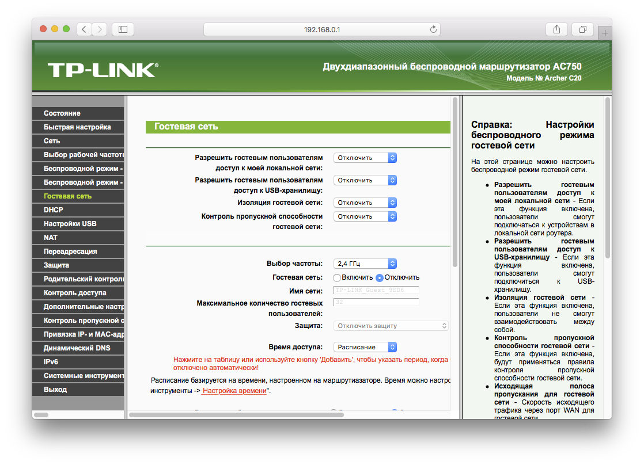The image size is (644, 465).
Task: Open the Системные инструменты menu item
Action: 78,376
